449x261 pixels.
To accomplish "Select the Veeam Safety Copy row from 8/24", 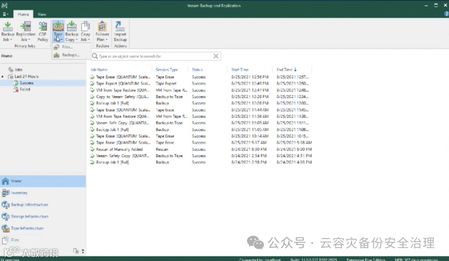I will click(200, 156).
